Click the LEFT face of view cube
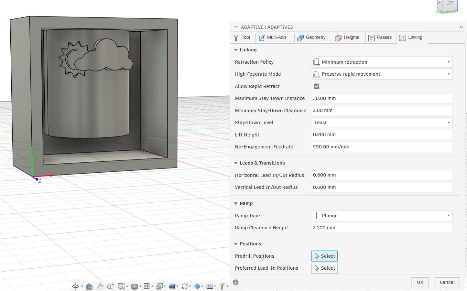Image resolution: width=467 pixels, height=291 pixels. pos(450,4)
